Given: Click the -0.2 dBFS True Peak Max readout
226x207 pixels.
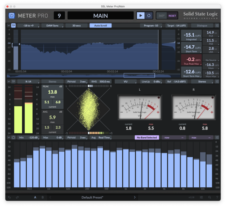Looking at the screenshot, I should click(191, 60).
